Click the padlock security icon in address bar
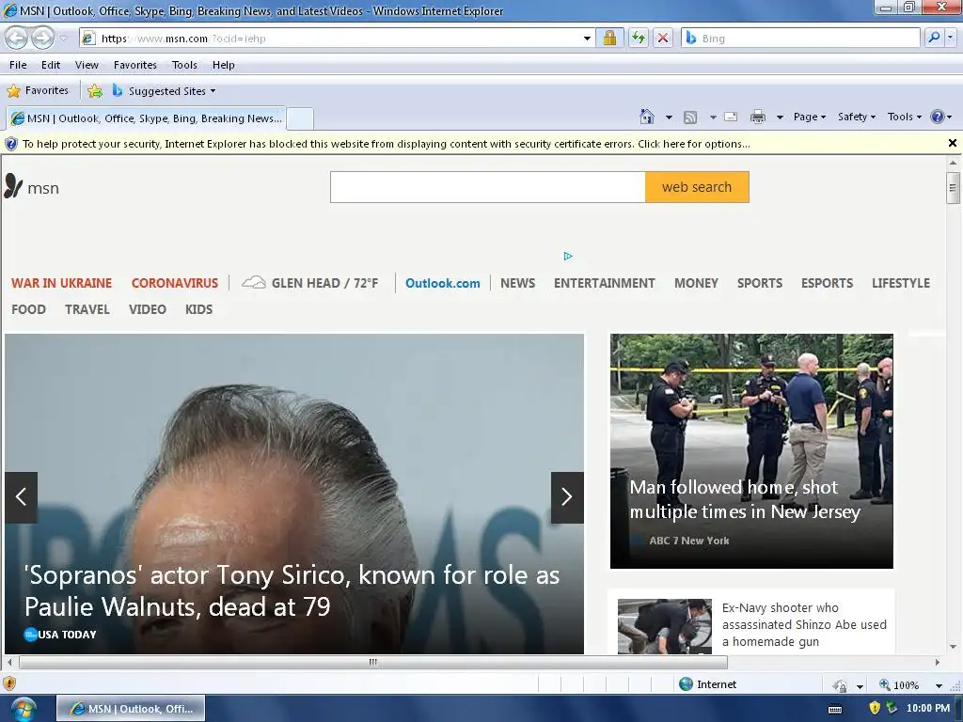The image size is (963, 722). click(x=609, y=38)
